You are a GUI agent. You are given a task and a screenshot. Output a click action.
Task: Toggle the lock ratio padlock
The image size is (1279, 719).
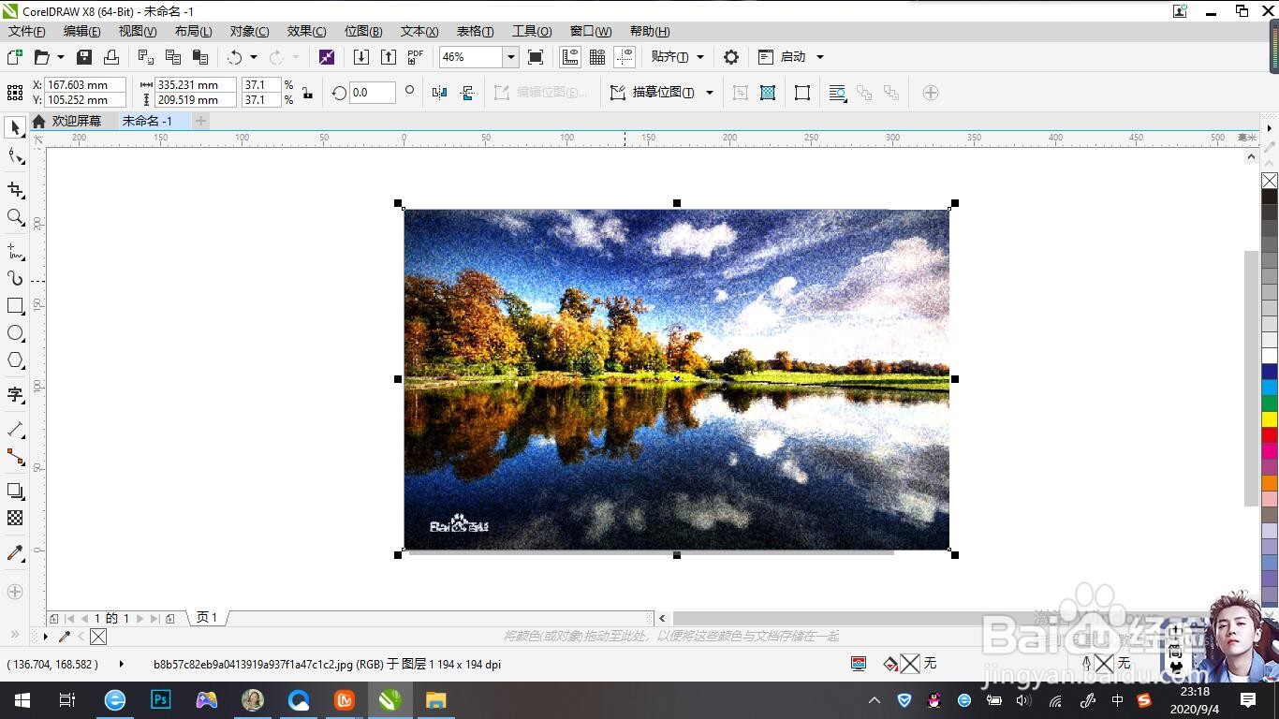[x=307, y=93]
